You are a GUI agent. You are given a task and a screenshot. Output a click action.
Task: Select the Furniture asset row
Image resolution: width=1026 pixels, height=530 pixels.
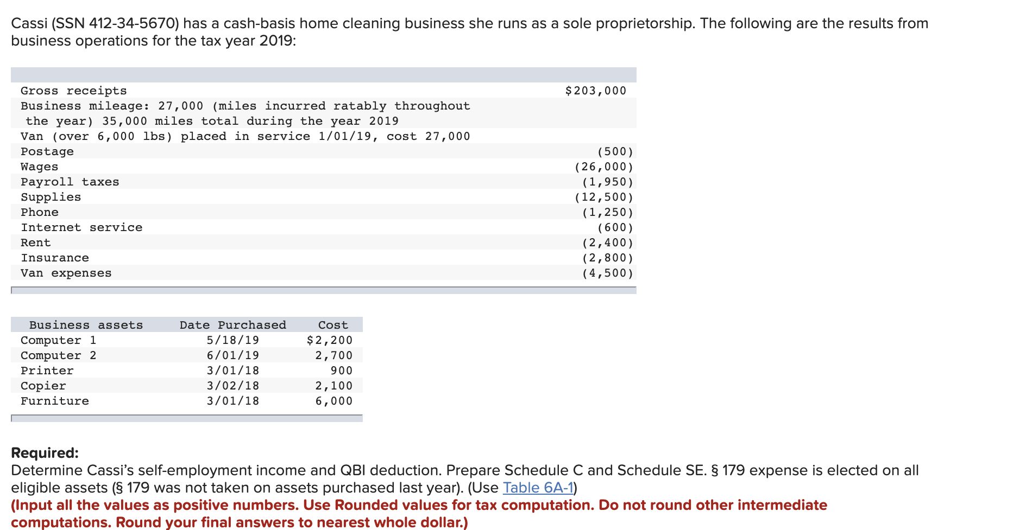point(187,401)
